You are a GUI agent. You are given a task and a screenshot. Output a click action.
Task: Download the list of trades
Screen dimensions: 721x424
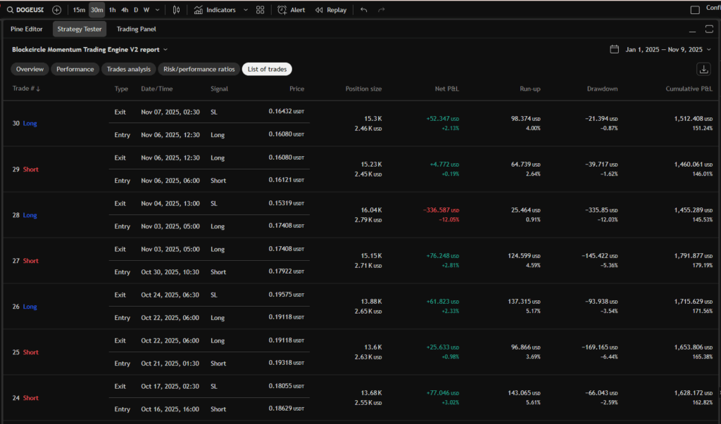(x=703, y=69)
